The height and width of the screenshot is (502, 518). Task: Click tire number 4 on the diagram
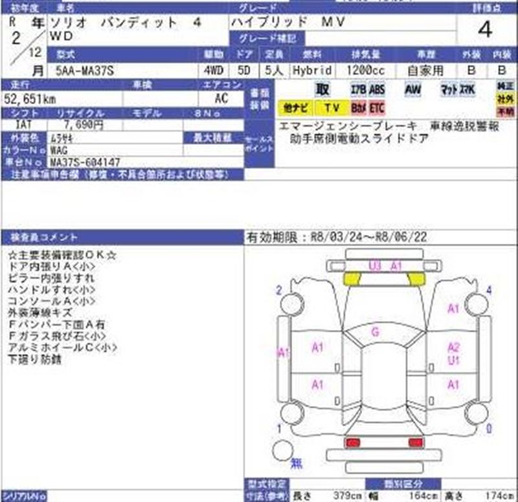pos(489,290)
